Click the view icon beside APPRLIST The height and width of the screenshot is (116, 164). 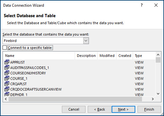[x=7, y=62]
